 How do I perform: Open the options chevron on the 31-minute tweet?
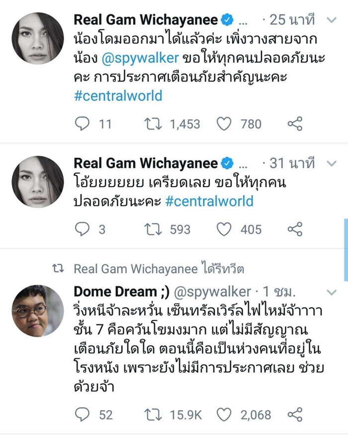pyautogui.click(x=332, y=164)
